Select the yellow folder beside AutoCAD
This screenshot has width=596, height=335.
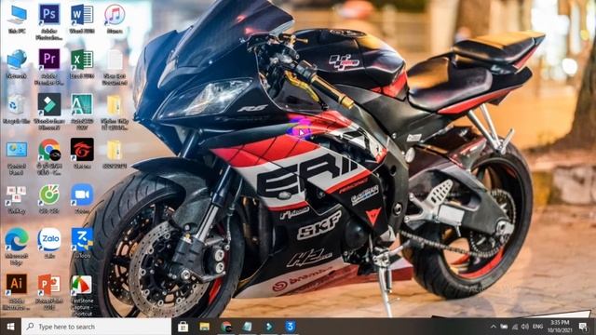pyautogui.click(x=115, y=113)
